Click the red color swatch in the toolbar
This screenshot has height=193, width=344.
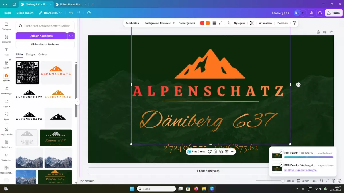tap(202, 23)
